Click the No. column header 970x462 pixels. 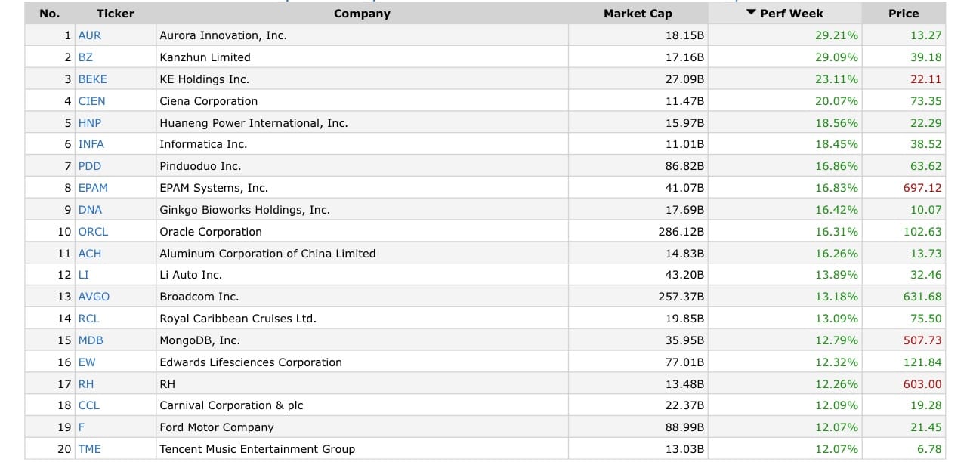(49, 14)
